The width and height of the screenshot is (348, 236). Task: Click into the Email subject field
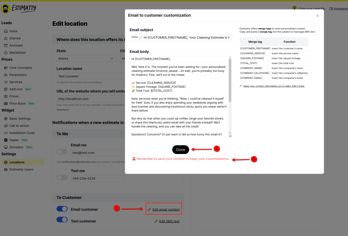pyautogui.click(x=181, y=37)
